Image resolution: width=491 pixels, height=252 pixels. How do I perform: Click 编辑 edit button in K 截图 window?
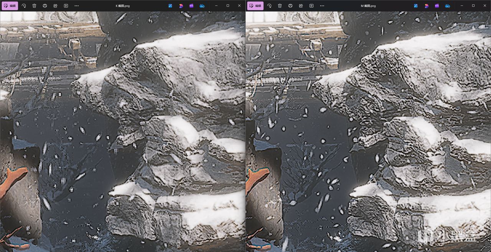(10, 6)
